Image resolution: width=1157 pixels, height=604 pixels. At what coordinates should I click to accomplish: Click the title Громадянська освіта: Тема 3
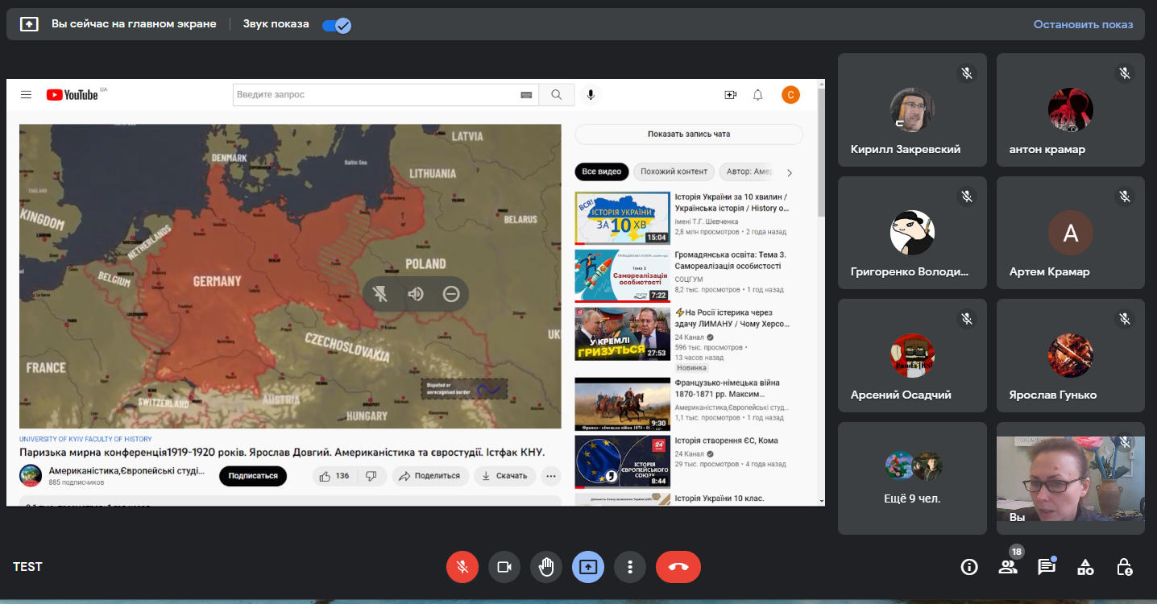(x=731, y=260)
